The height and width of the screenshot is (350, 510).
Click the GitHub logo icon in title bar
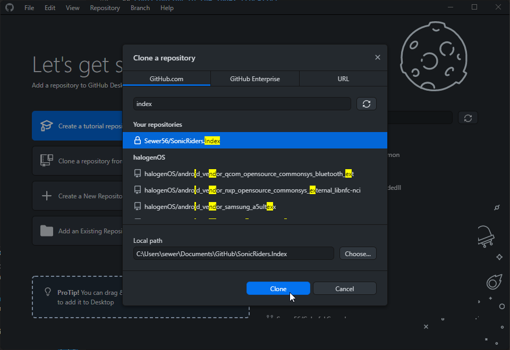(10, 7)
